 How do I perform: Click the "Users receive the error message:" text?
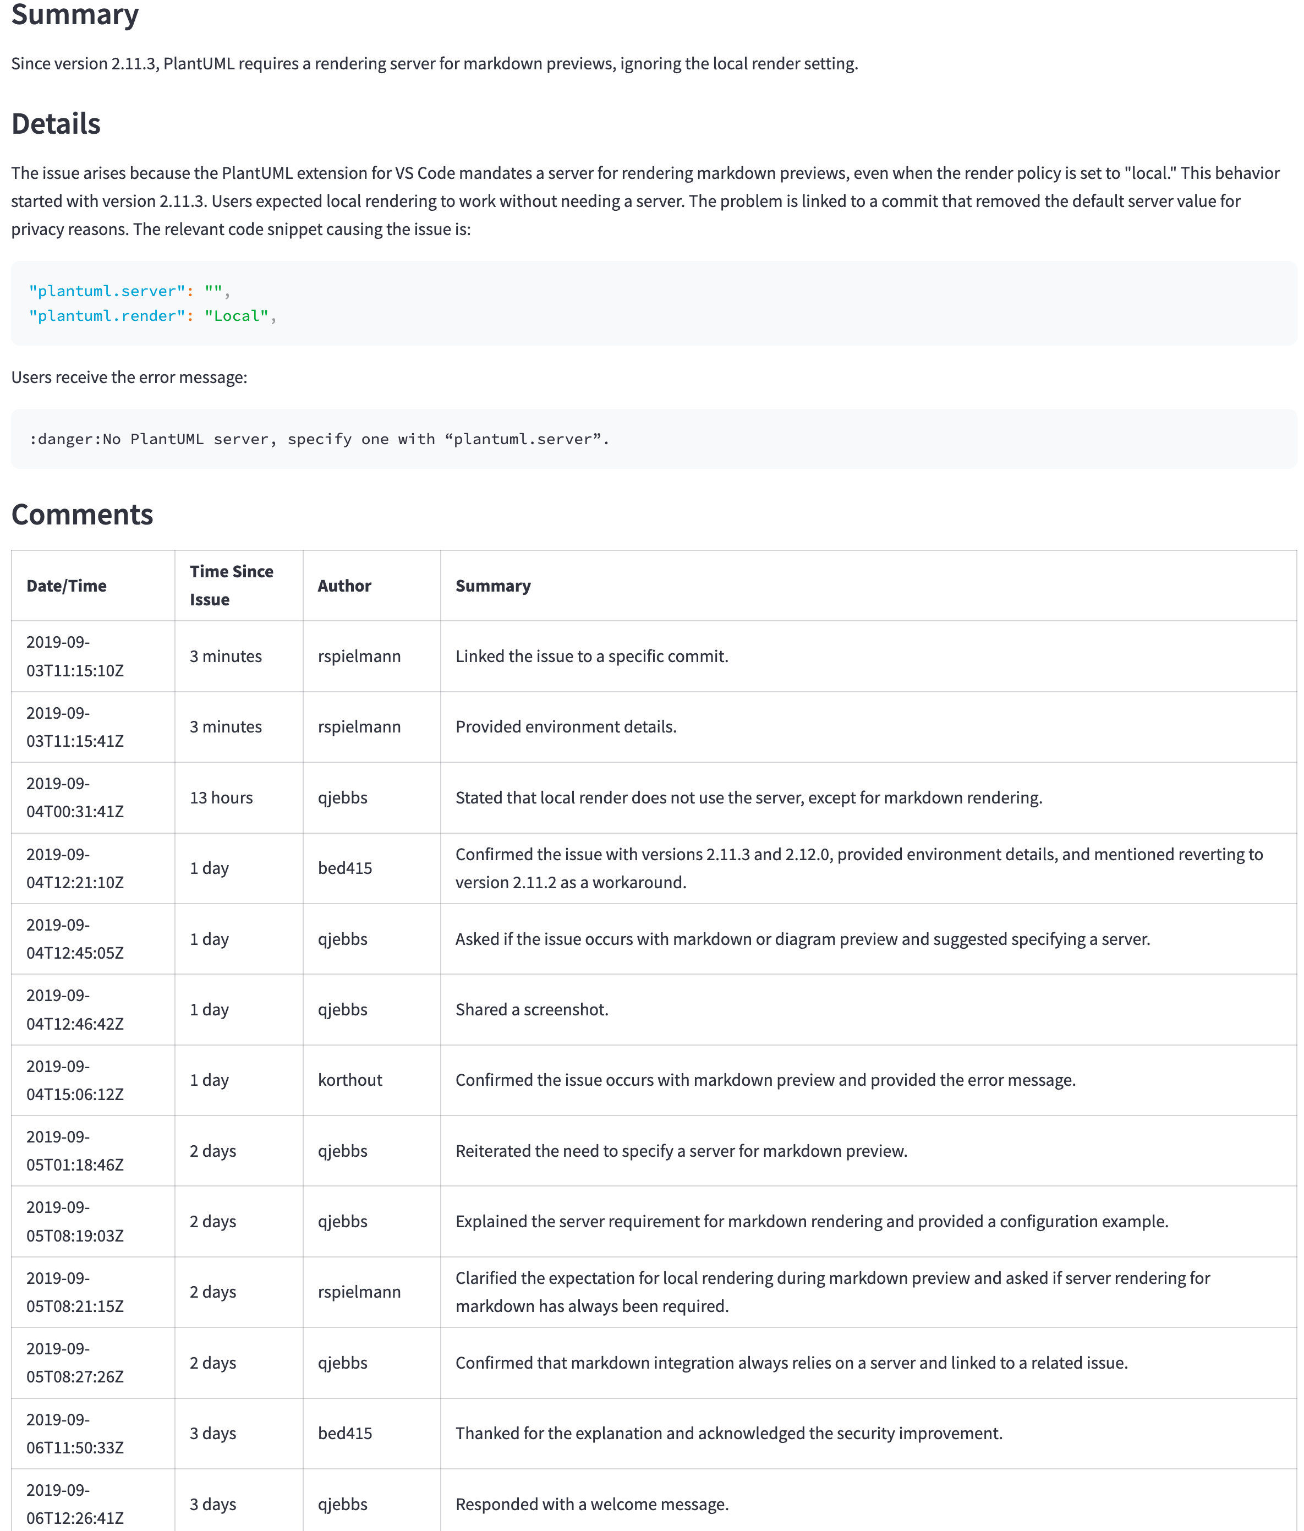click(129, 378)
